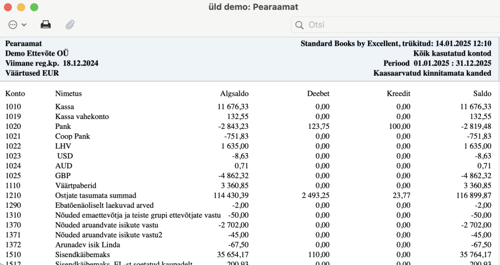Click the Saldo column header
The image size is (500, 265).
pyautogui.click(x=482, y=93)
